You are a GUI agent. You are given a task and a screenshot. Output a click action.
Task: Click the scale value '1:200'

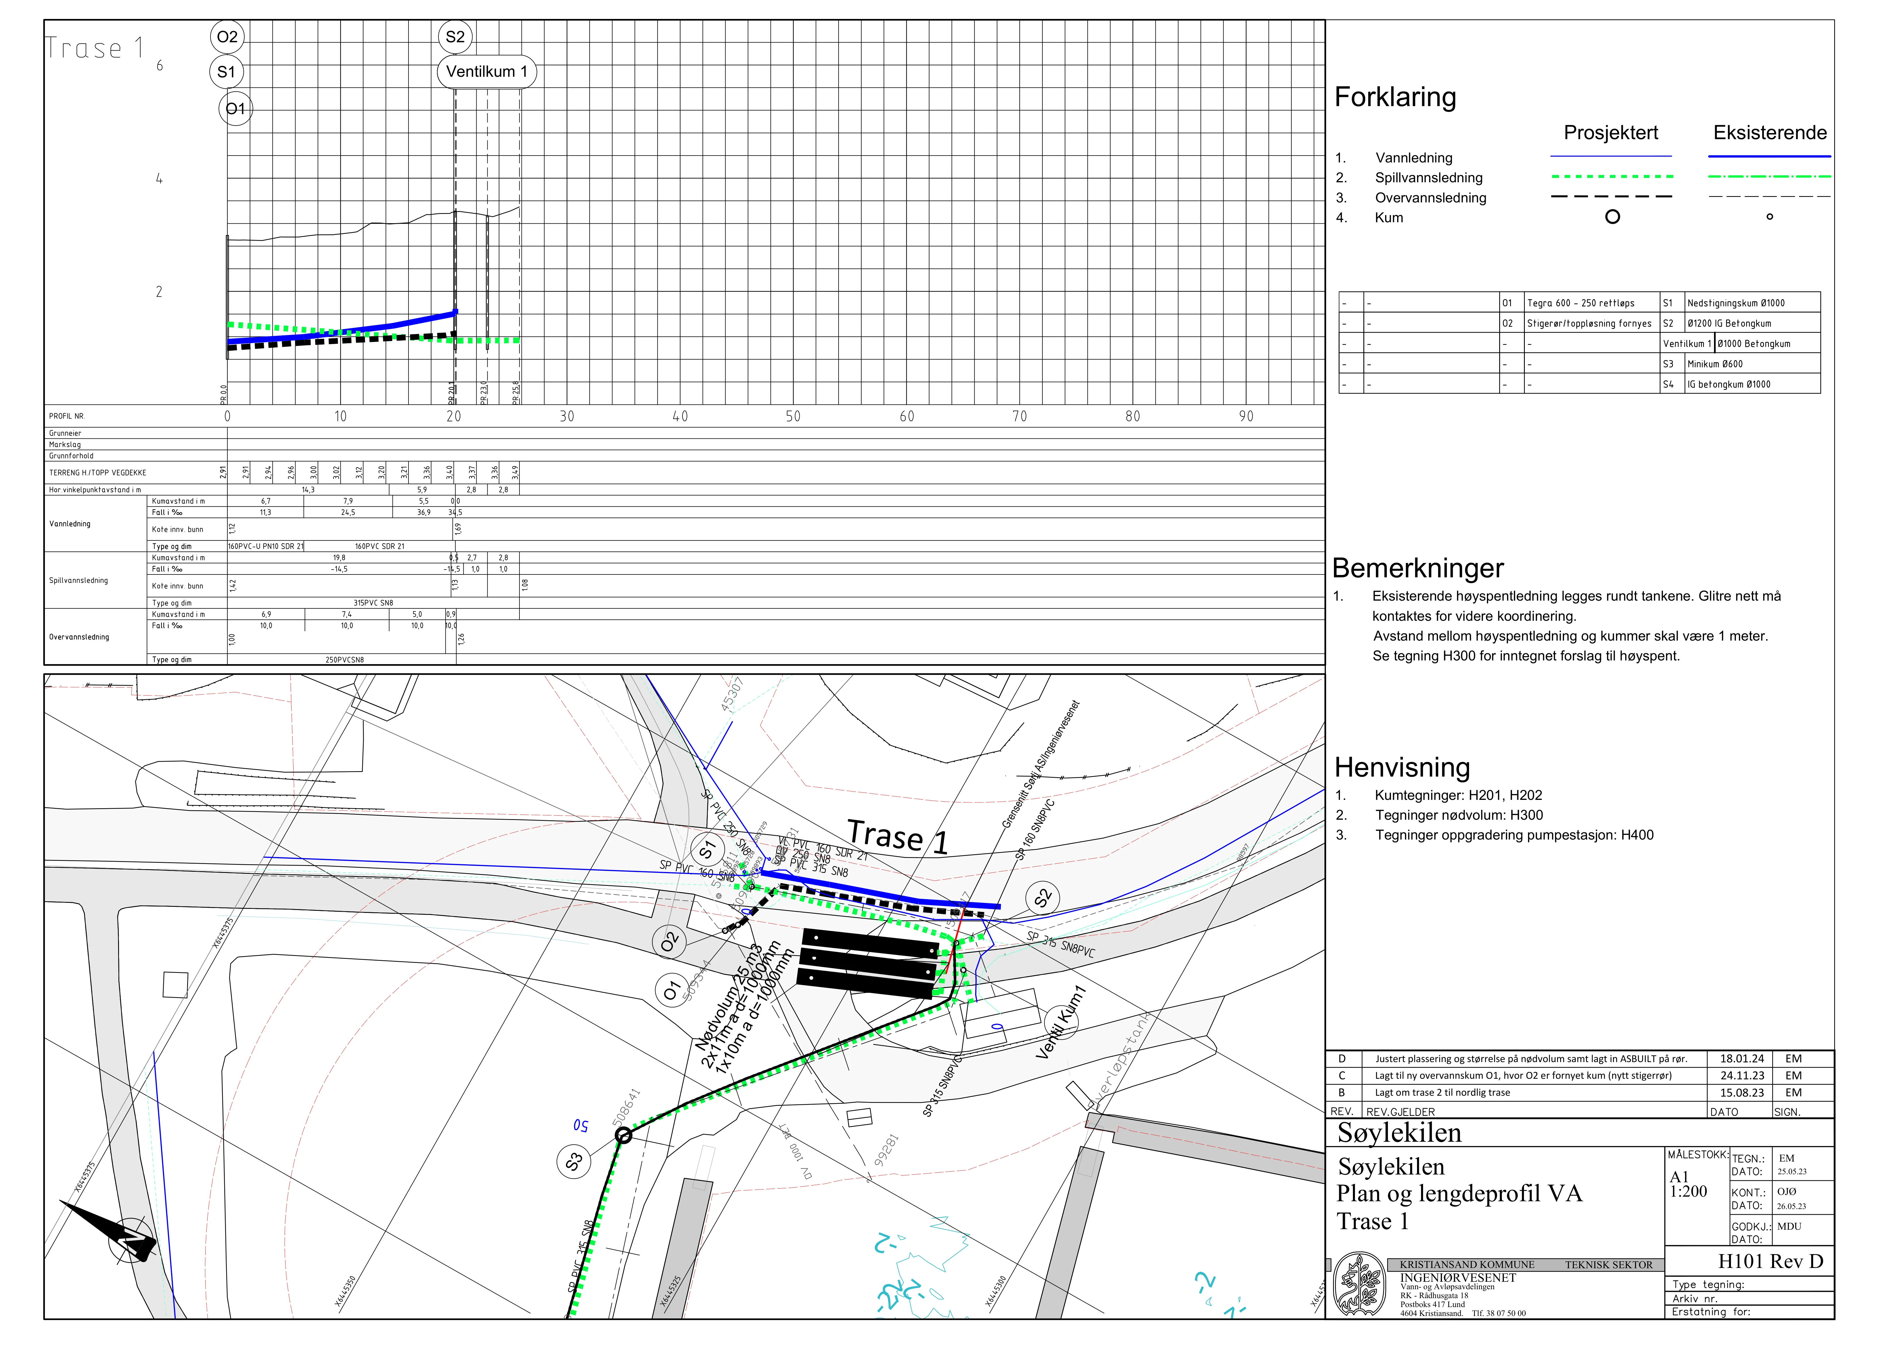point(1688,1191)
